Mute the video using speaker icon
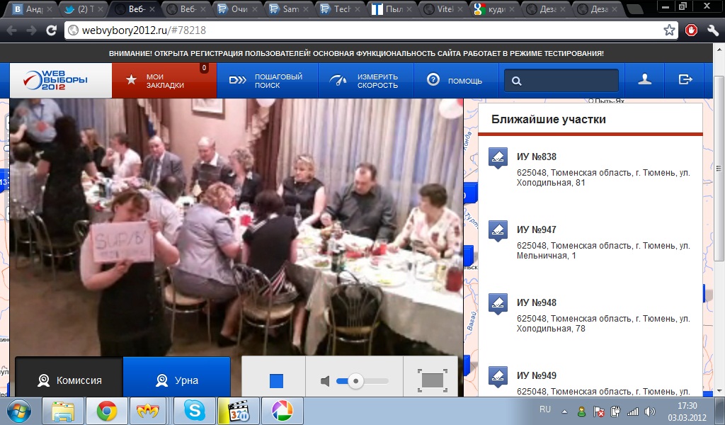Viewport: 725px width, 425px height. pos(325,382)
